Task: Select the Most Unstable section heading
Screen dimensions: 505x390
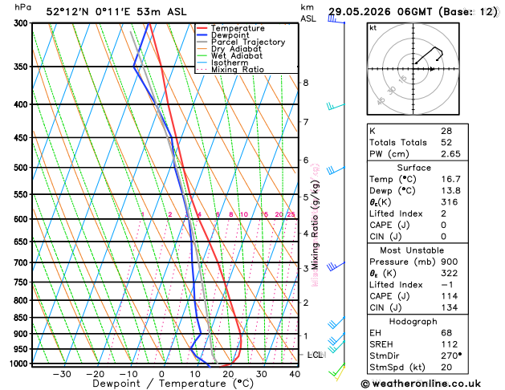Action: tap(412, 250)
